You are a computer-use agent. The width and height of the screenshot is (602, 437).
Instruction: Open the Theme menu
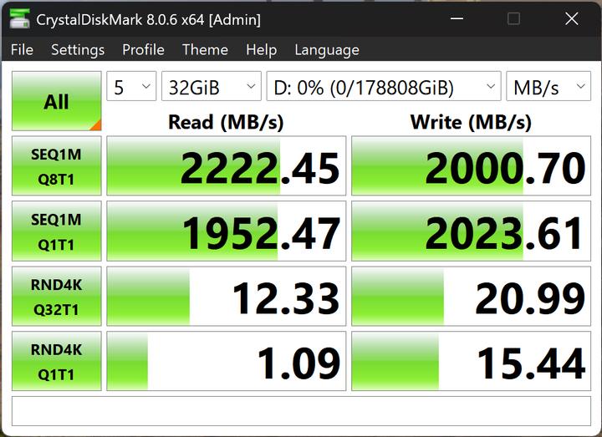pyautogui.click(x=205, y=49)
